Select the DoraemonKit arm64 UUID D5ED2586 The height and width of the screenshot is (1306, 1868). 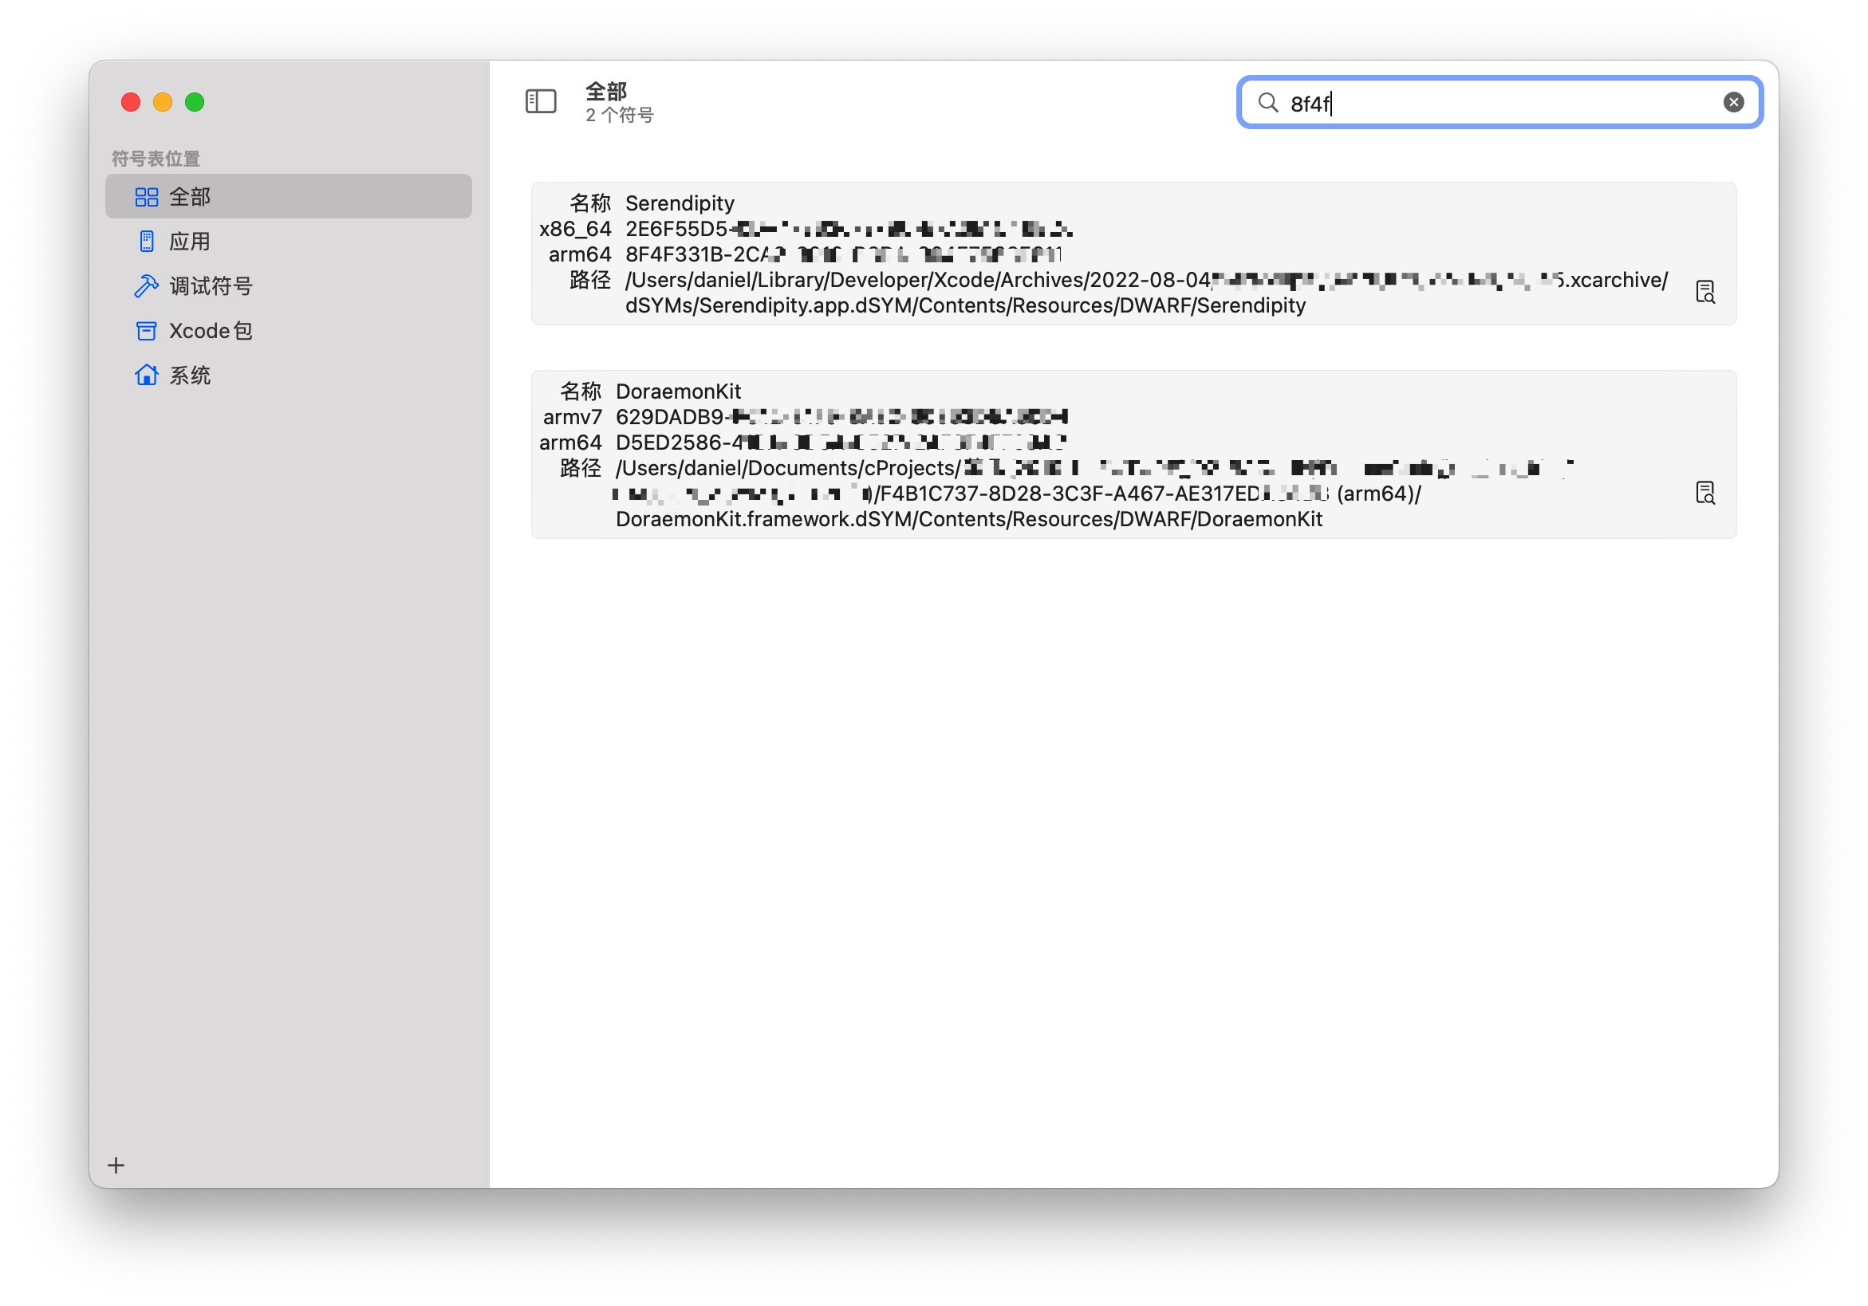point(841,443)
